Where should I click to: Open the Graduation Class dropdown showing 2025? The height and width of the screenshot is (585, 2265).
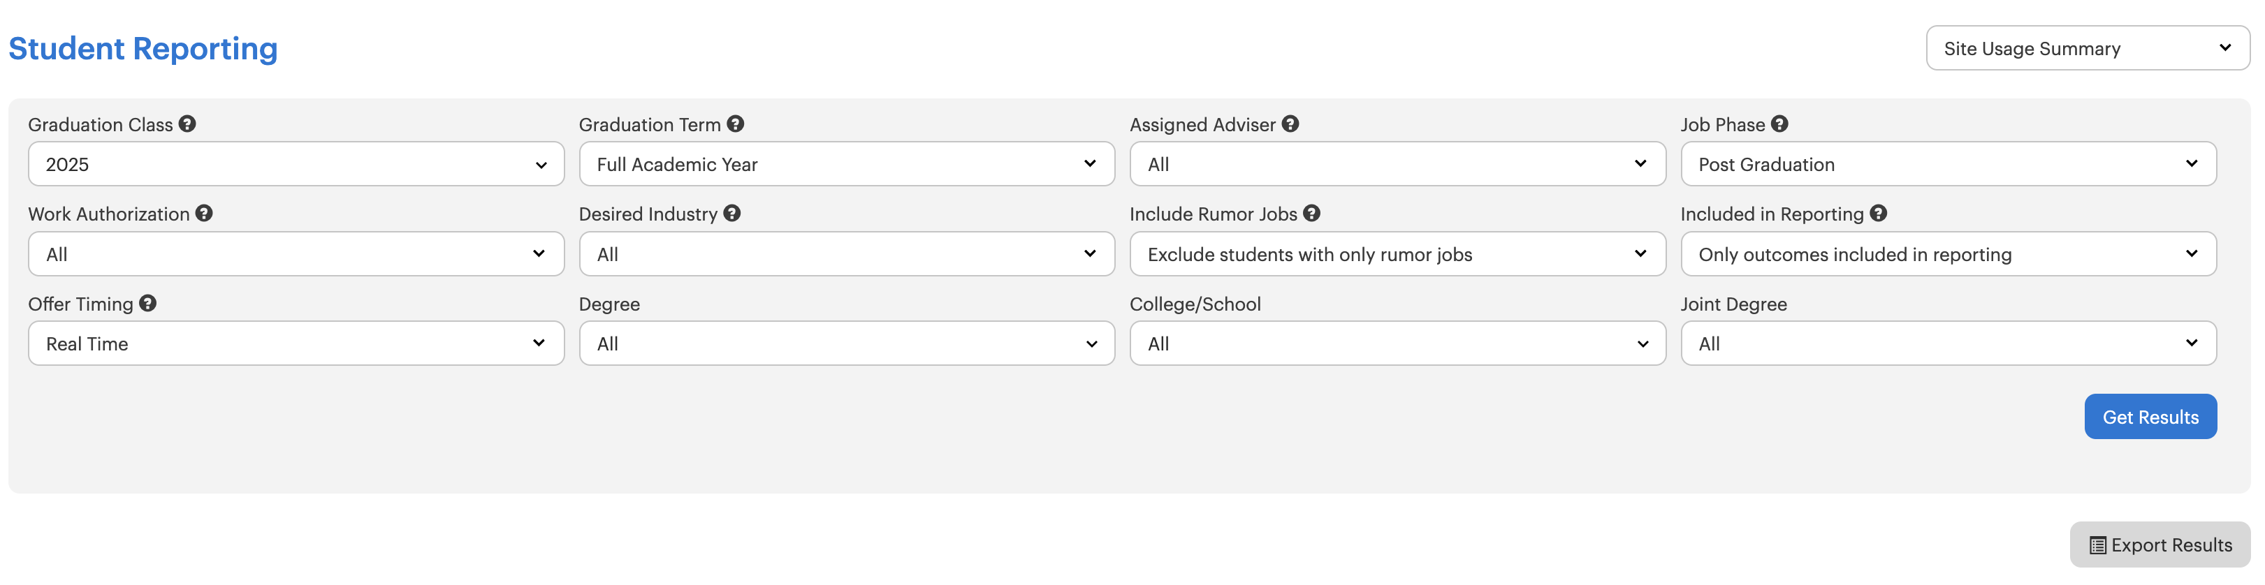(x=296, y=164)
